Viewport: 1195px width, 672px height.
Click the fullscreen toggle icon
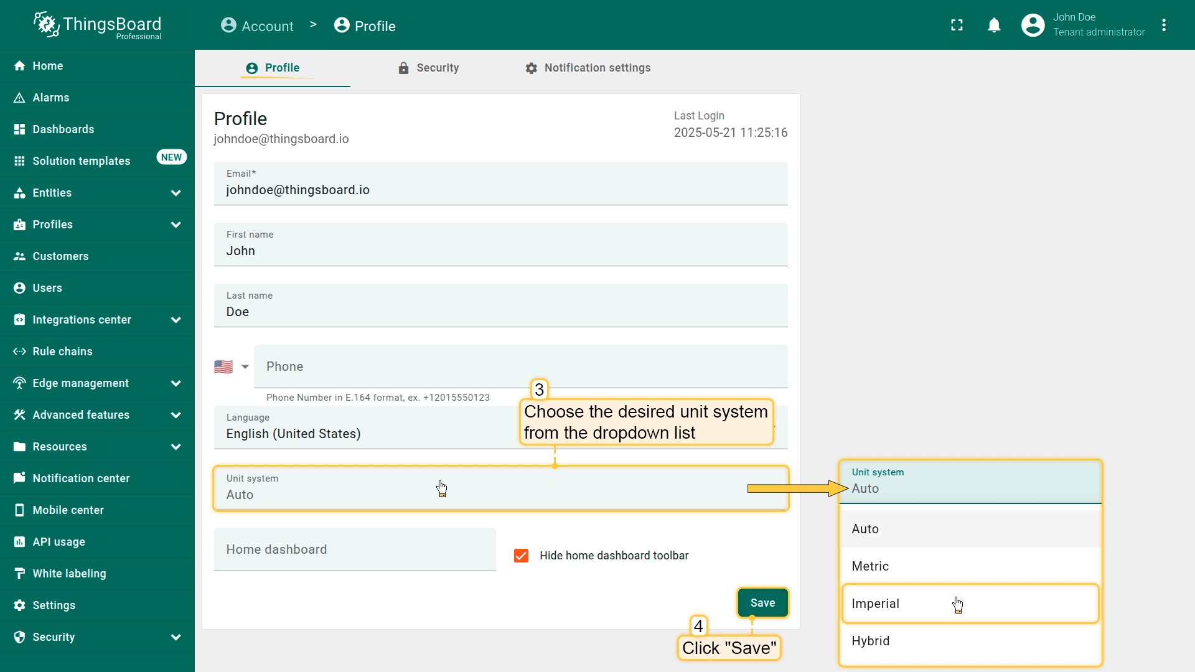957,25
